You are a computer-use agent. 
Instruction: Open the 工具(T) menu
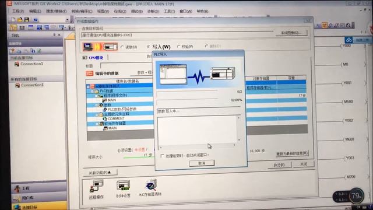(x=170, y=11)
